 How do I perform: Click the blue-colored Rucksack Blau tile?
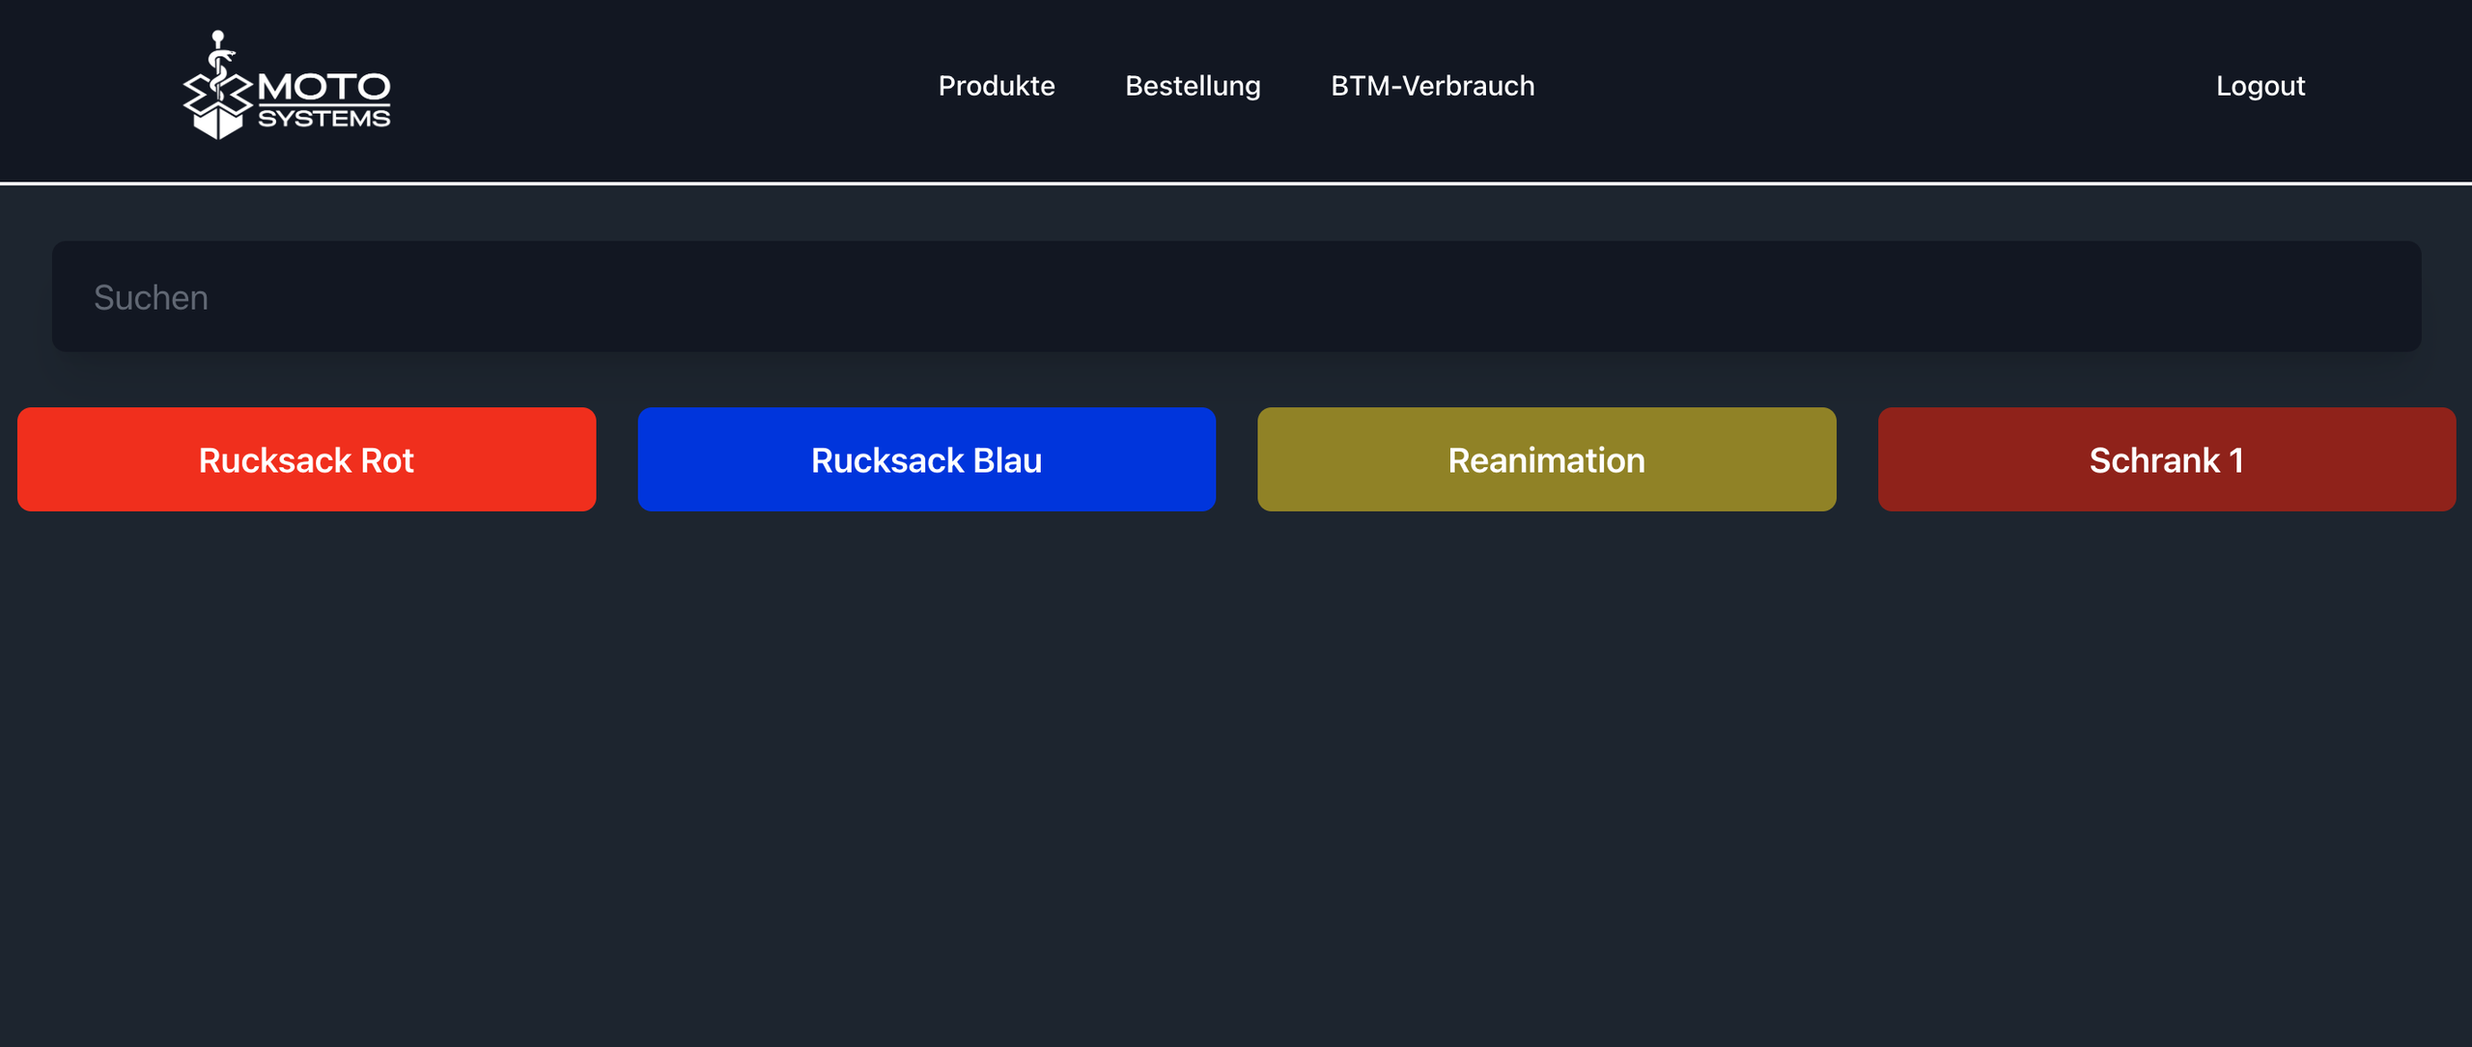click(926, 460)
